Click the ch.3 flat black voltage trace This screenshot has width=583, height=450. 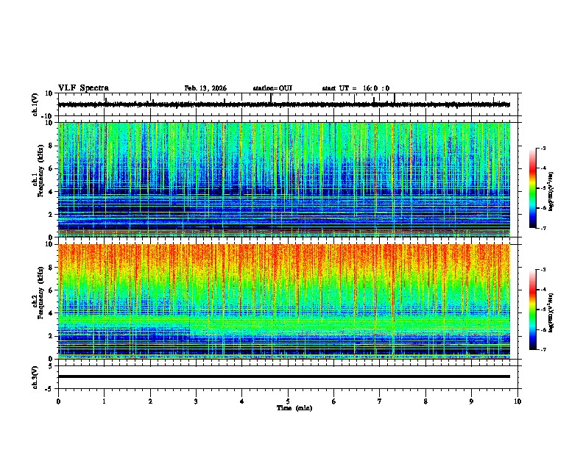(284, 376)
